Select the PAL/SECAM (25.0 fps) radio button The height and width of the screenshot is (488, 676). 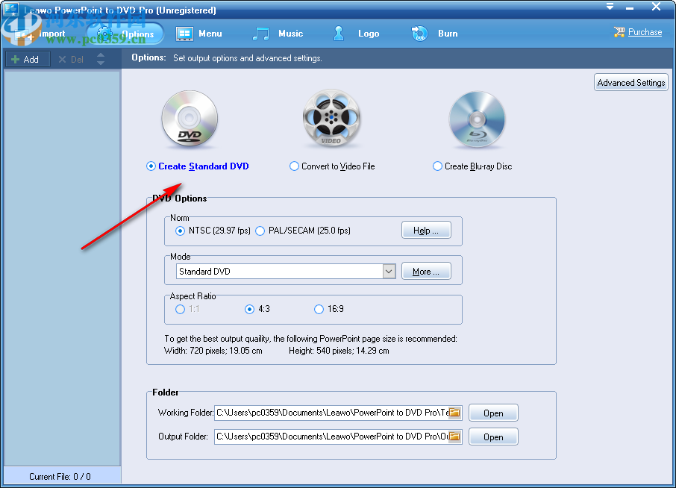pyautogui.click(x=260, y=231)
